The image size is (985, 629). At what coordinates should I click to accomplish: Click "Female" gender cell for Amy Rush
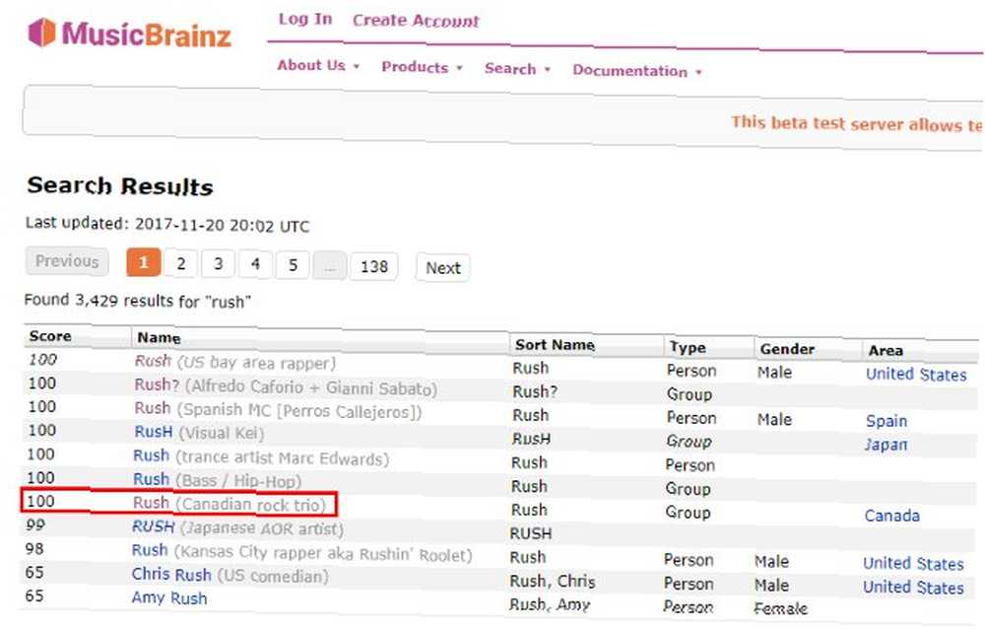pyautogui.click(x=780, y=609)
